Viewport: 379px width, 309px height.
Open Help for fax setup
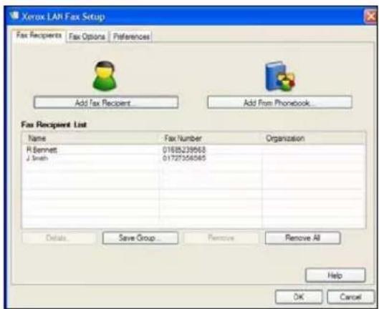[x=335, y=275]
